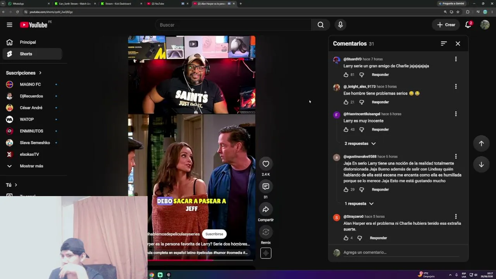Open Chrome from the taskbar
The width and height of the screenshot is (496, 279).
(x=152, y=275)
